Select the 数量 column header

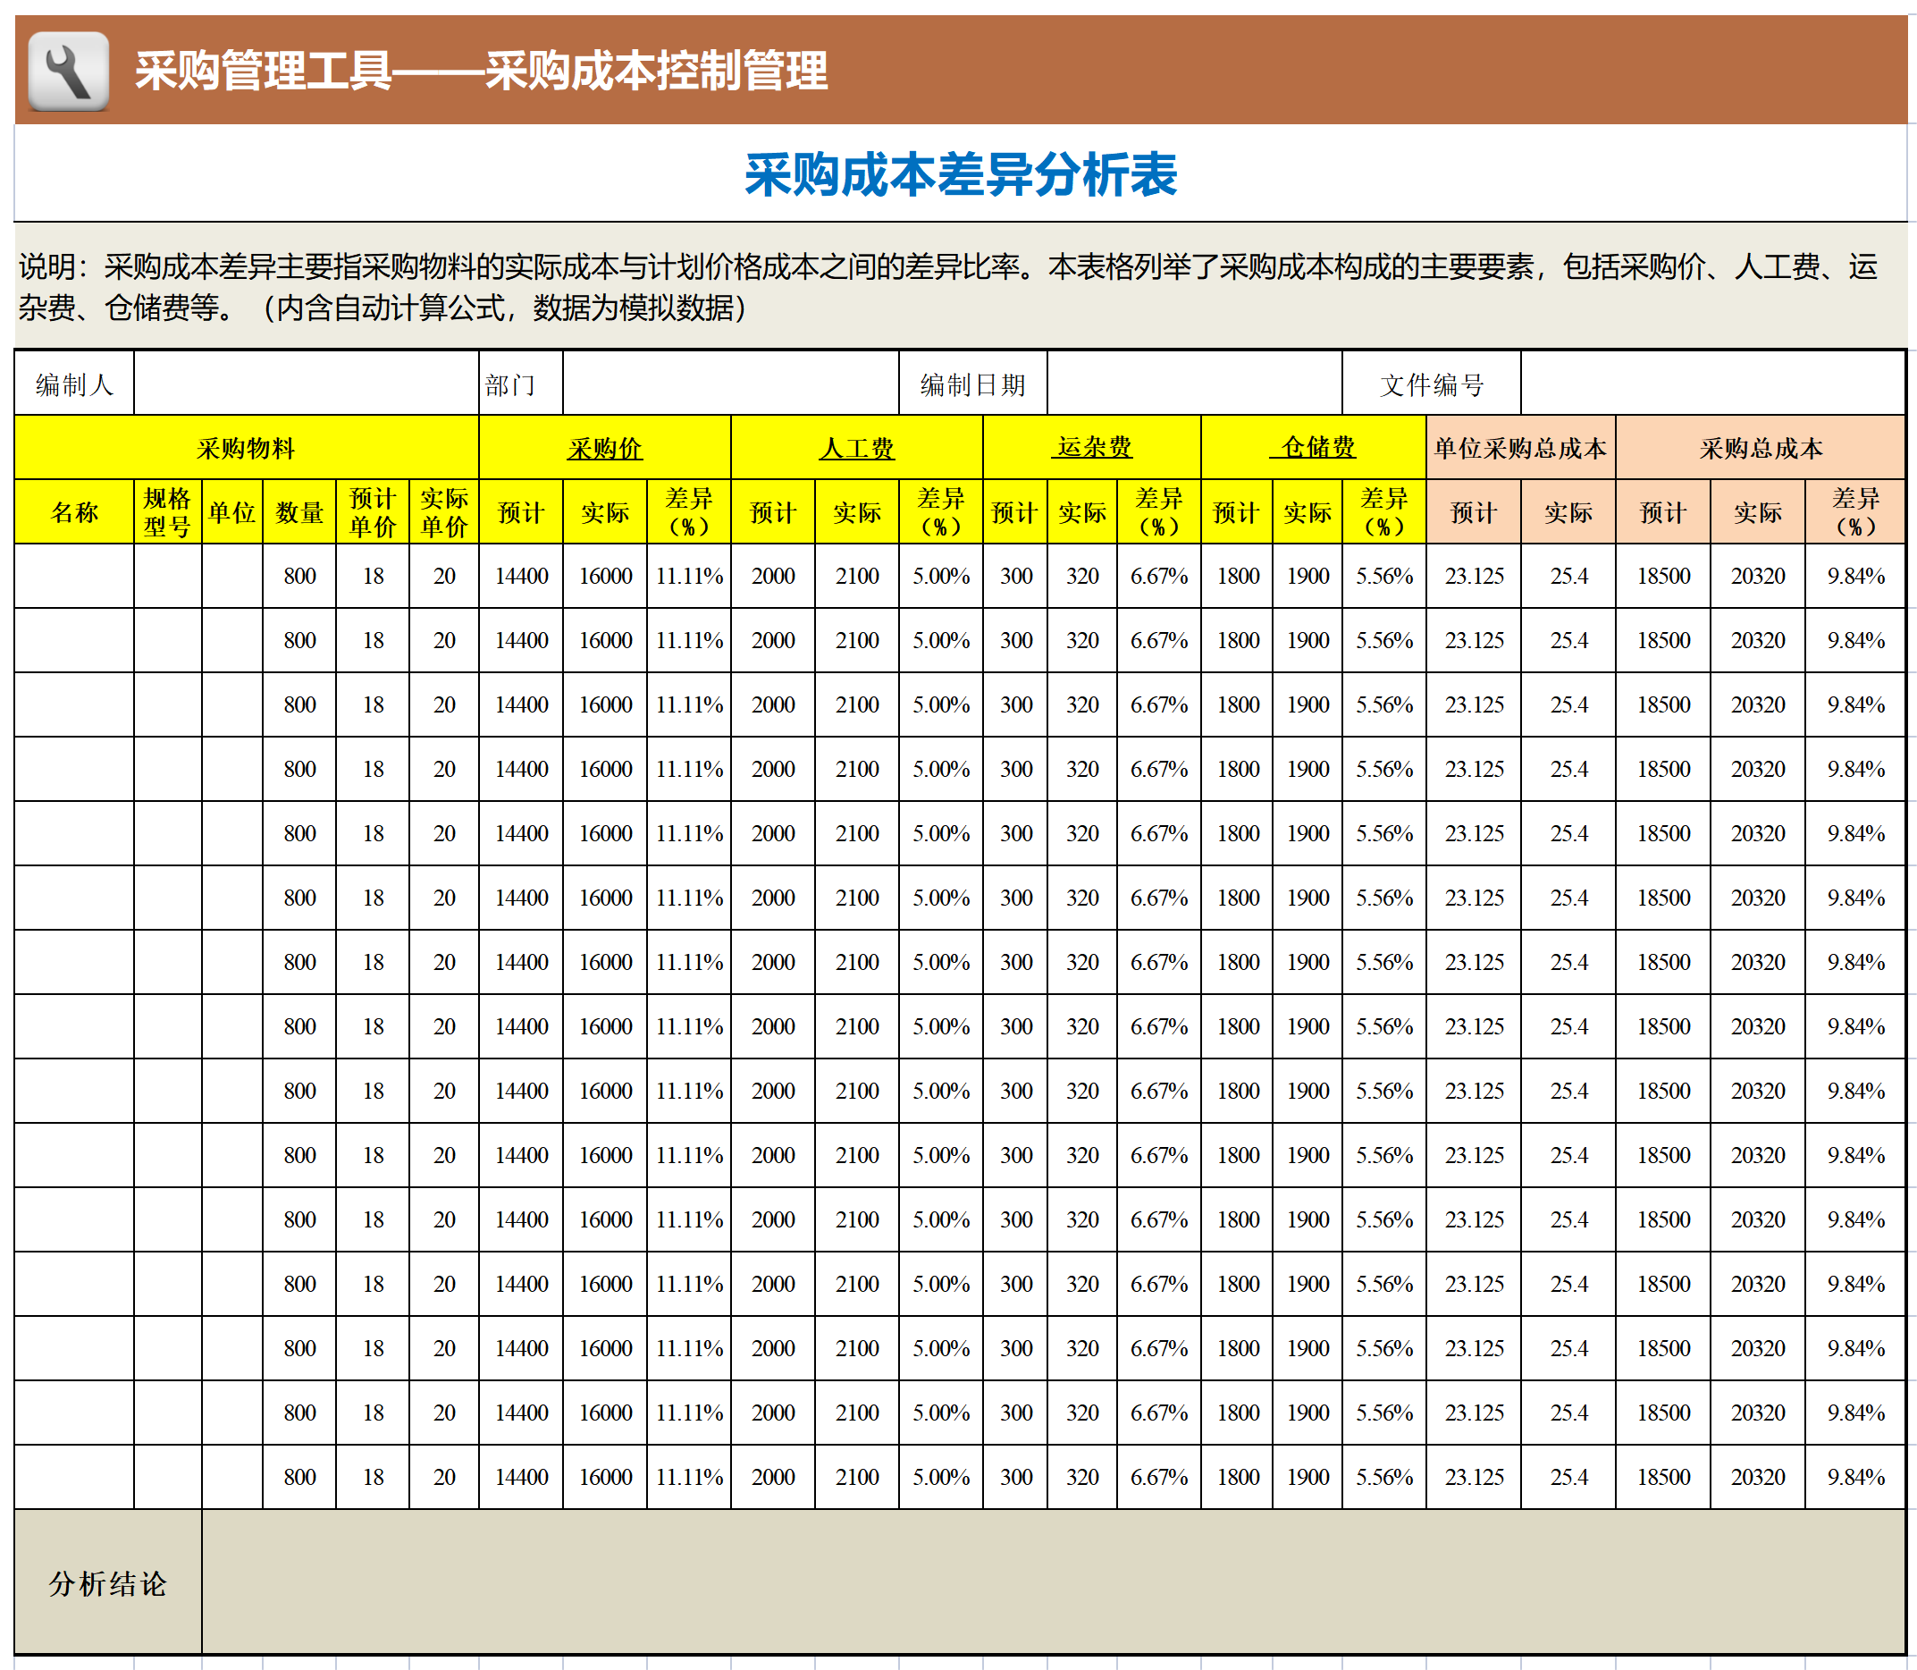[x=299, y=512]
